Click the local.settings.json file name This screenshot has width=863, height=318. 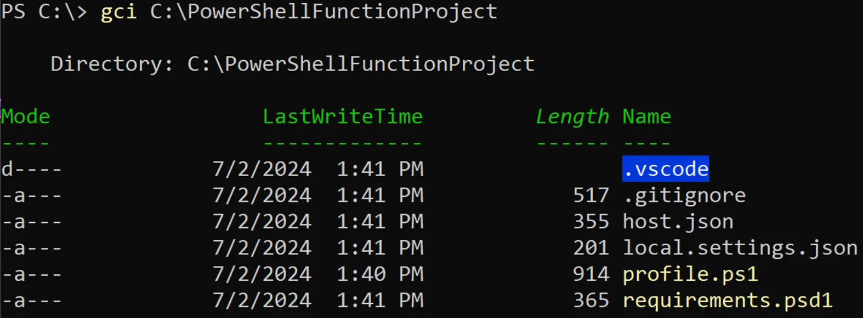740,248
